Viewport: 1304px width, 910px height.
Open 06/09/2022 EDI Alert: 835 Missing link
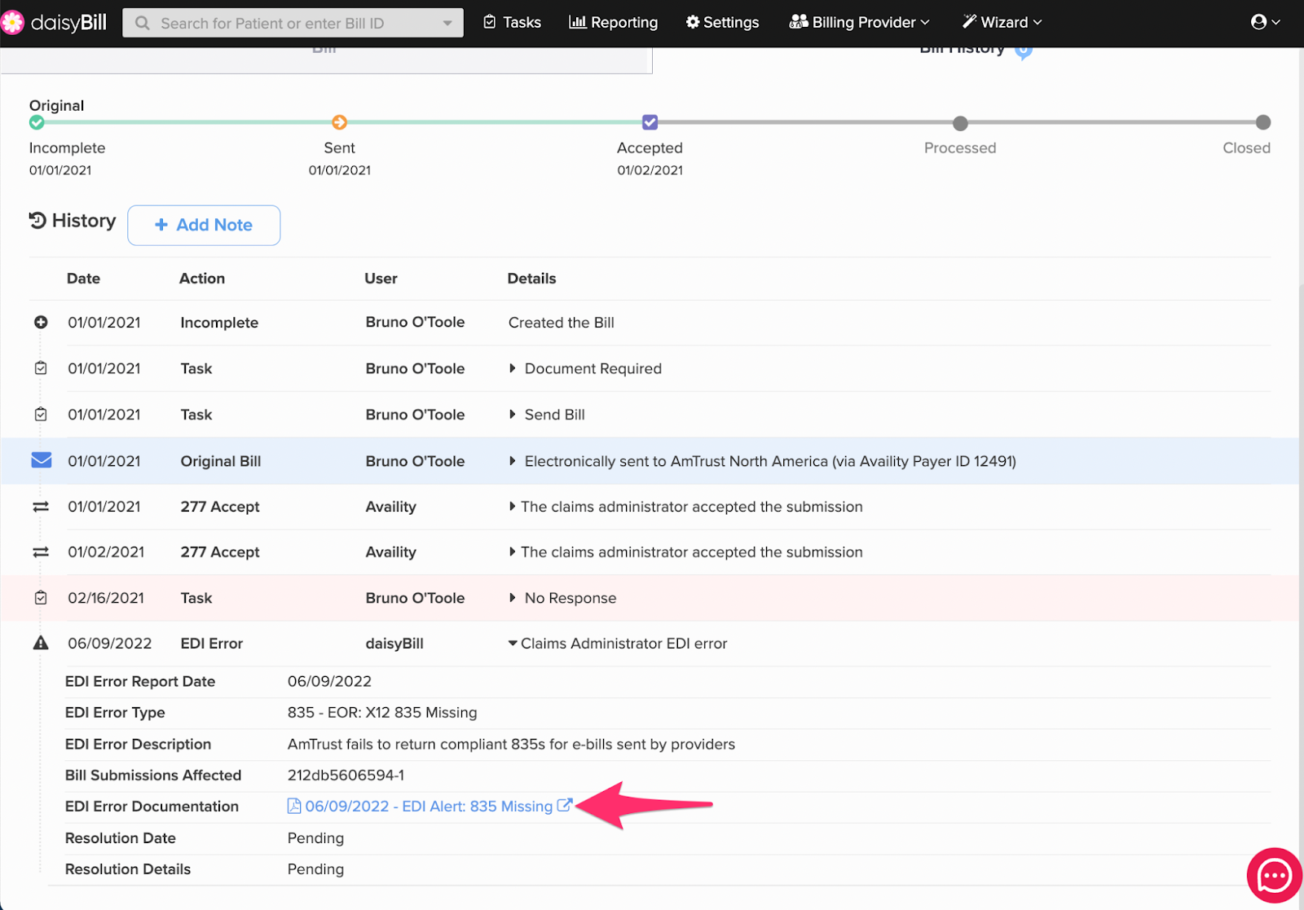(429, 806)
